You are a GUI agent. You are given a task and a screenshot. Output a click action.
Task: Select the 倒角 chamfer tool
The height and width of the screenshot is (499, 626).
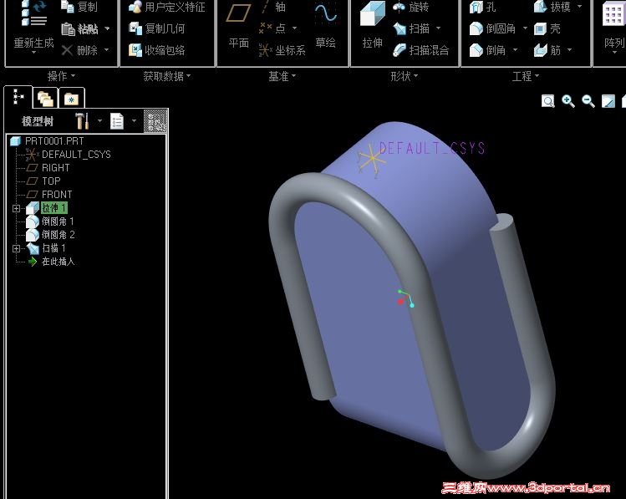click(x=487, y=50)
